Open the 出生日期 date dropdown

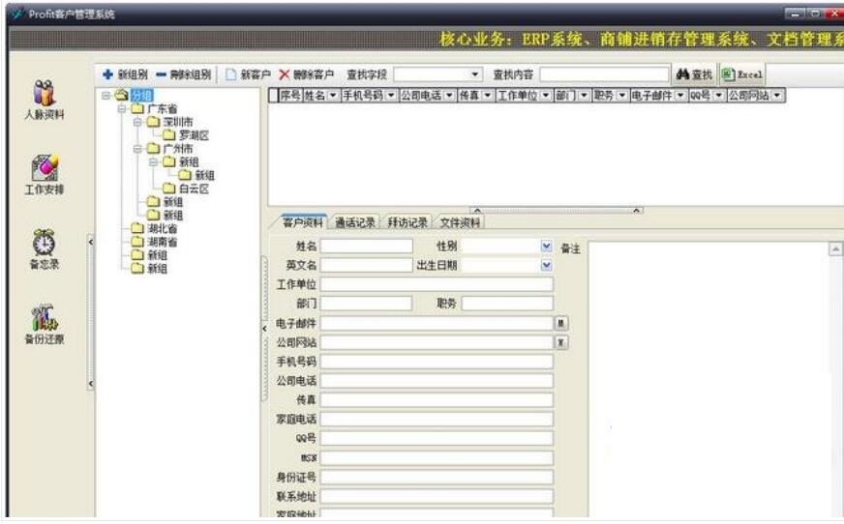click(x=546, y=265)
